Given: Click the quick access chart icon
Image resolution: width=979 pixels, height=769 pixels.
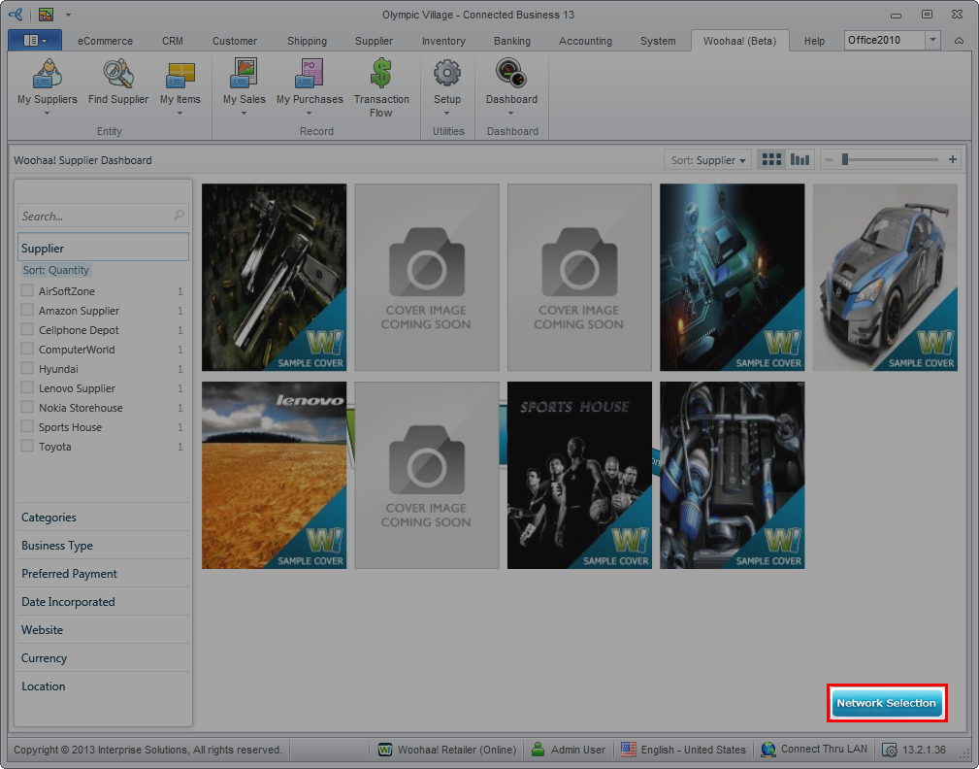Looking at the screenshot, I should point(46,14).
